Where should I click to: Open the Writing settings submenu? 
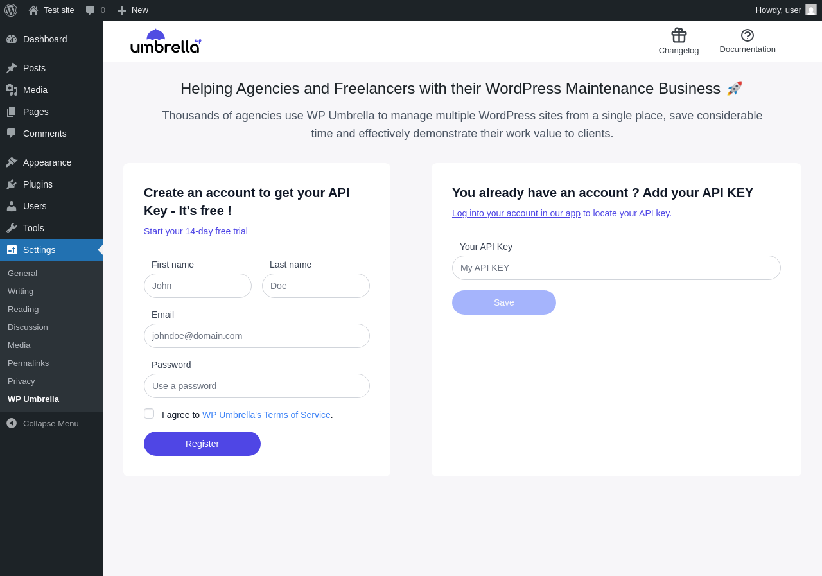pos(51,291)
